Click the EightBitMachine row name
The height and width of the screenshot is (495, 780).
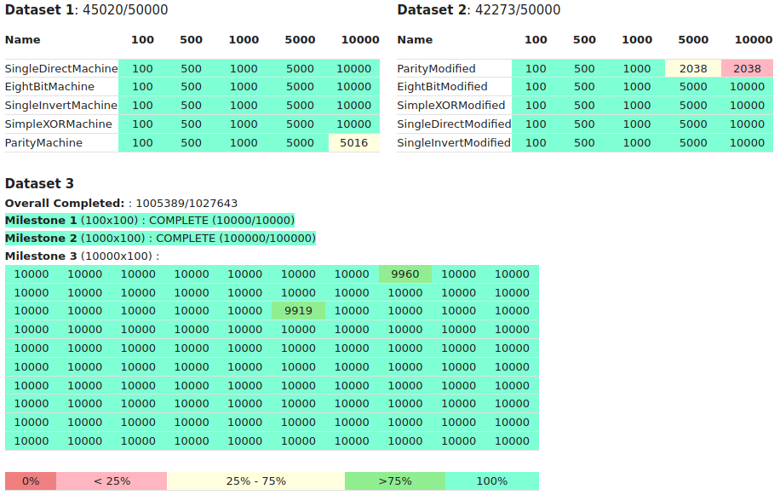pyautogui.click(x=49, y=87)
